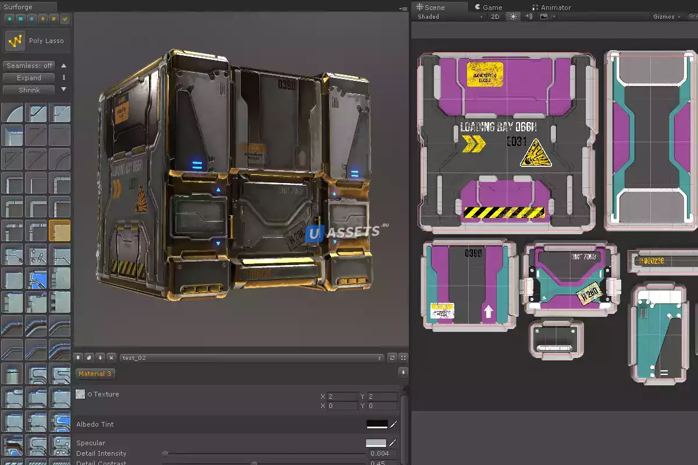Select the highlighted tan shape preset thumbnail
Viewport: 698px width, 465px height.
point(59,231)
